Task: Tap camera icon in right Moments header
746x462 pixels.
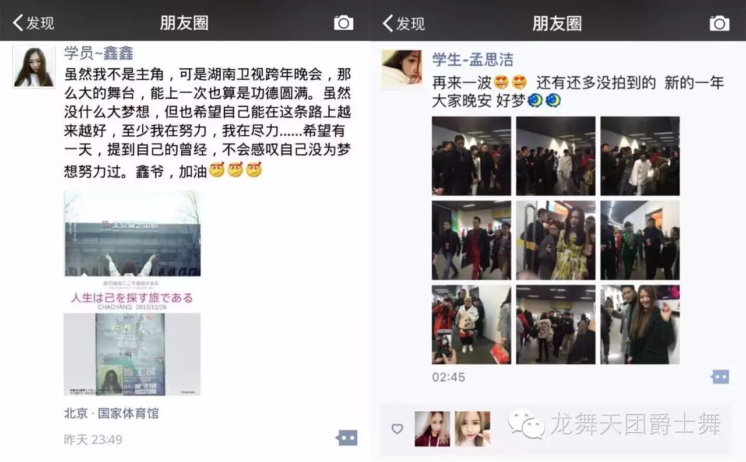Action: point(719,23)
